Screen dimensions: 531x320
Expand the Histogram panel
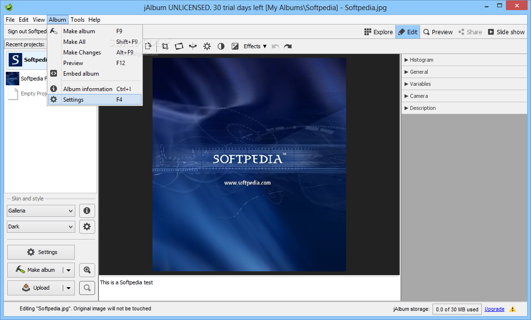pyautogui.click(x=464, y=60)
